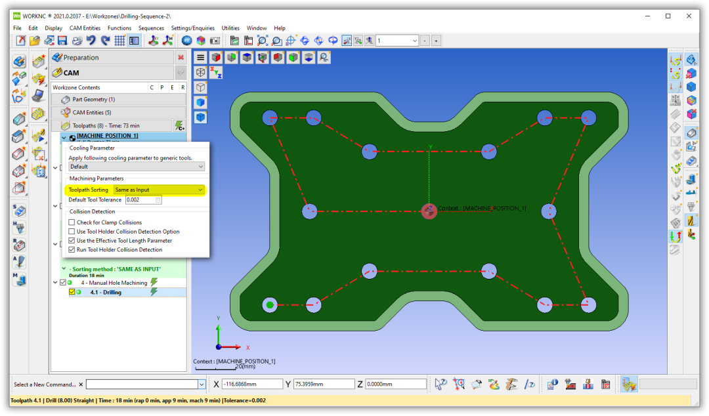
Task: Click the Default Tool Tolerance field
Action: click(x=143, y=200)
